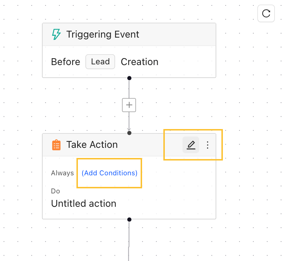This screenshot has height=261, width=282.
Task: Click the Add Conditions link
Action: pyautogui.click(x=109, y=173)
